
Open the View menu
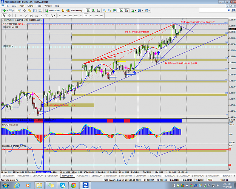point(14,6)
